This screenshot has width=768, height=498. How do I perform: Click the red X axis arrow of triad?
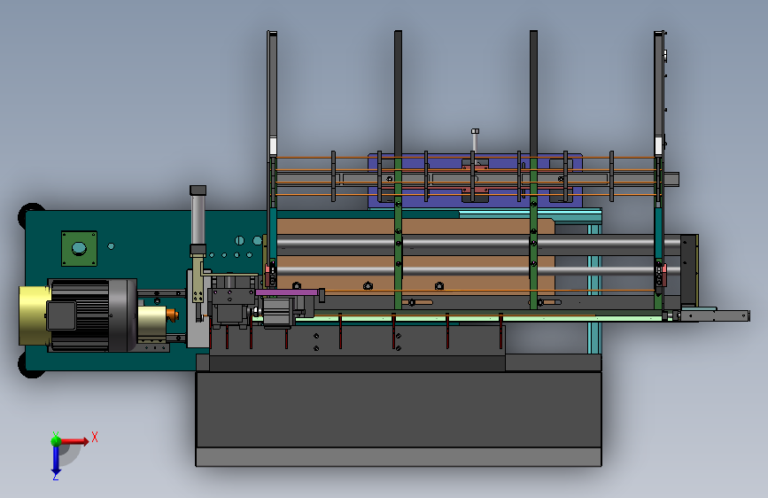click(74, 441)
